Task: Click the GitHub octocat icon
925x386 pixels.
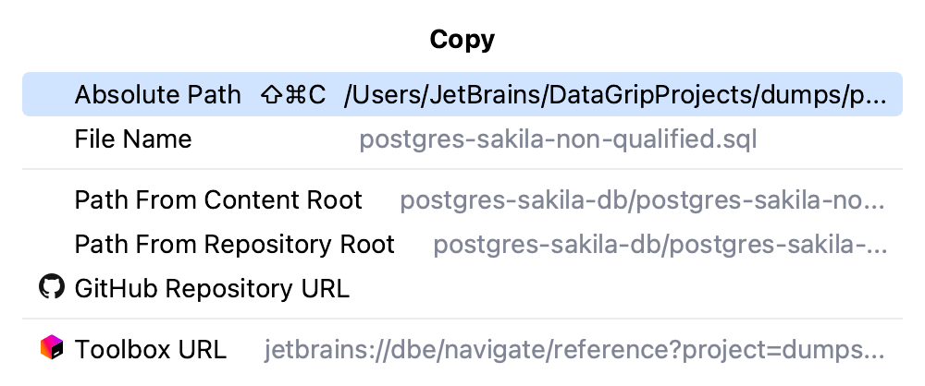Action: [51, 286]
